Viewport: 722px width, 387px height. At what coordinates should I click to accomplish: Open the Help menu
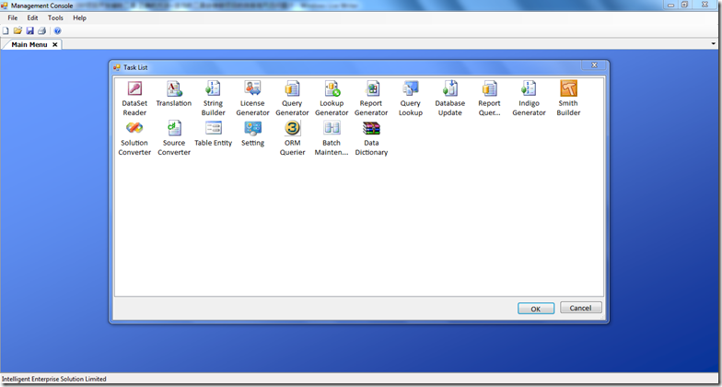click(79, 18)
